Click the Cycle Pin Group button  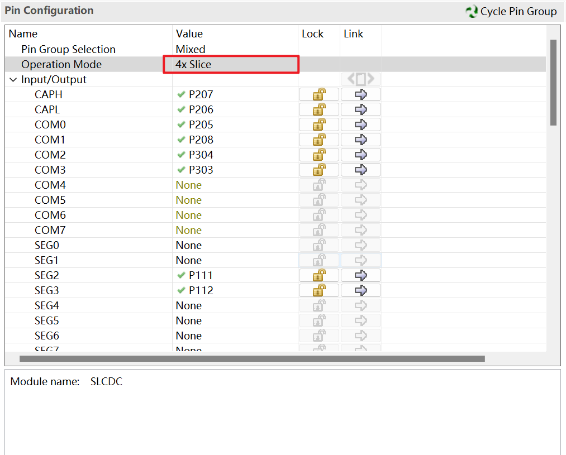(511, 11)
